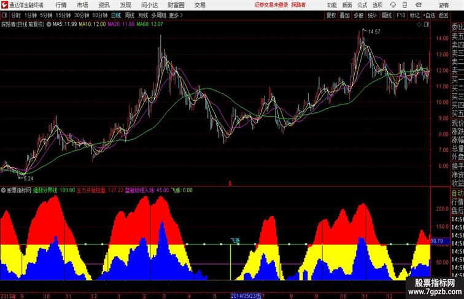Image resolution: width=464 pixels, height=299 pixels.
Task: Open the 财富圈 menu
Action: point(176,5)
